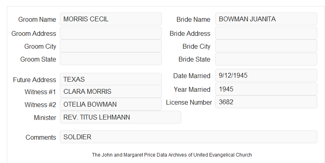This screenshot has height=163, width=325.
Task: Focus the empty Groom Address field
Action: pyautogui.click(x=111, y=33)
